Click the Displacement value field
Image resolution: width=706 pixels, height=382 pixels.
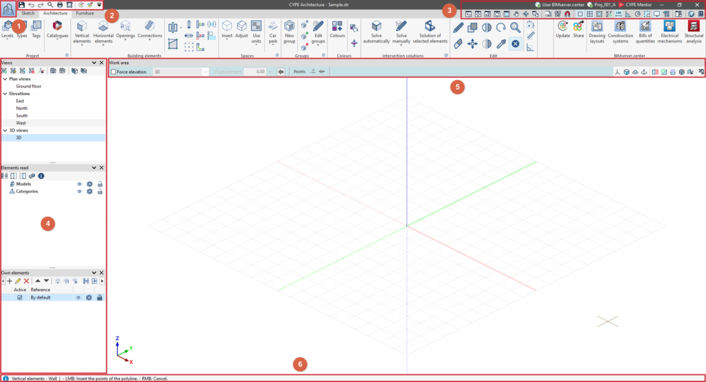255,72
